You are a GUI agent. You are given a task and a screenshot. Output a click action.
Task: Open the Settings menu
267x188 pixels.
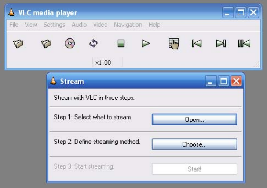(x=54, y=25)
